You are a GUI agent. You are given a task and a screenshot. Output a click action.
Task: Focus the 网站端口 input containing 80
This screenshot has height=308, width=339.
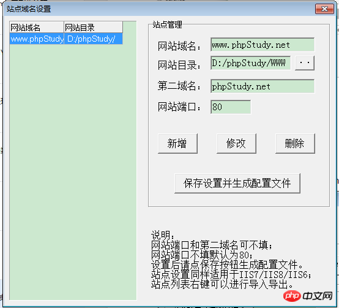click(x=231, y=107)
